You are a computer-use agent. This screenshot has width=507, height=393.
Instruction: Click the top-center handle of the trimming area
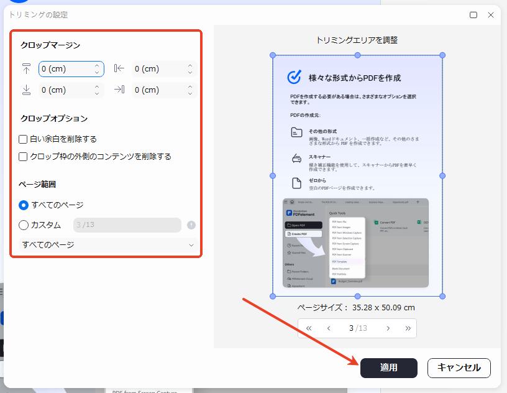click(x=357, y=55)
